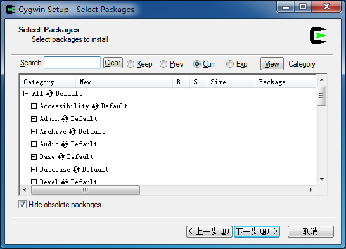
Task: Collapse the All category tree
Action: 26,94
